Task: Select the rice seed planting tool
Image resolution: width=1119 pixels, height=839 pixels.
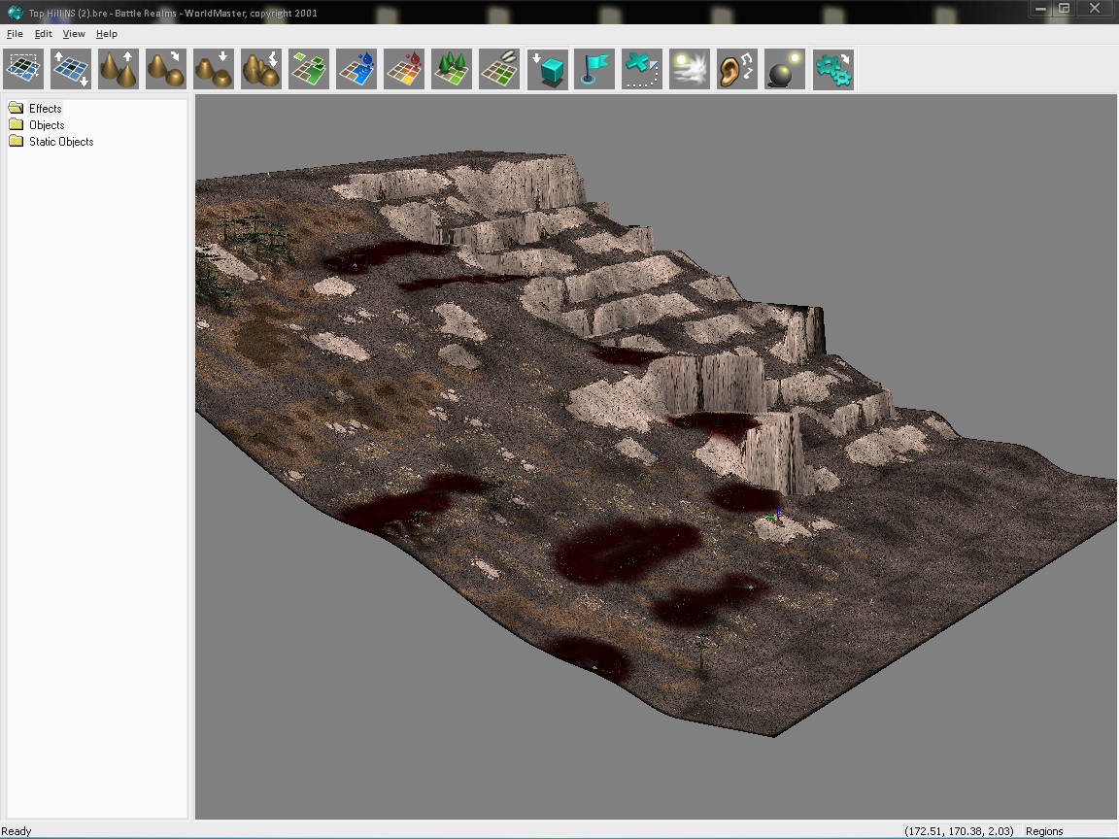Action: tap(499, 69)
